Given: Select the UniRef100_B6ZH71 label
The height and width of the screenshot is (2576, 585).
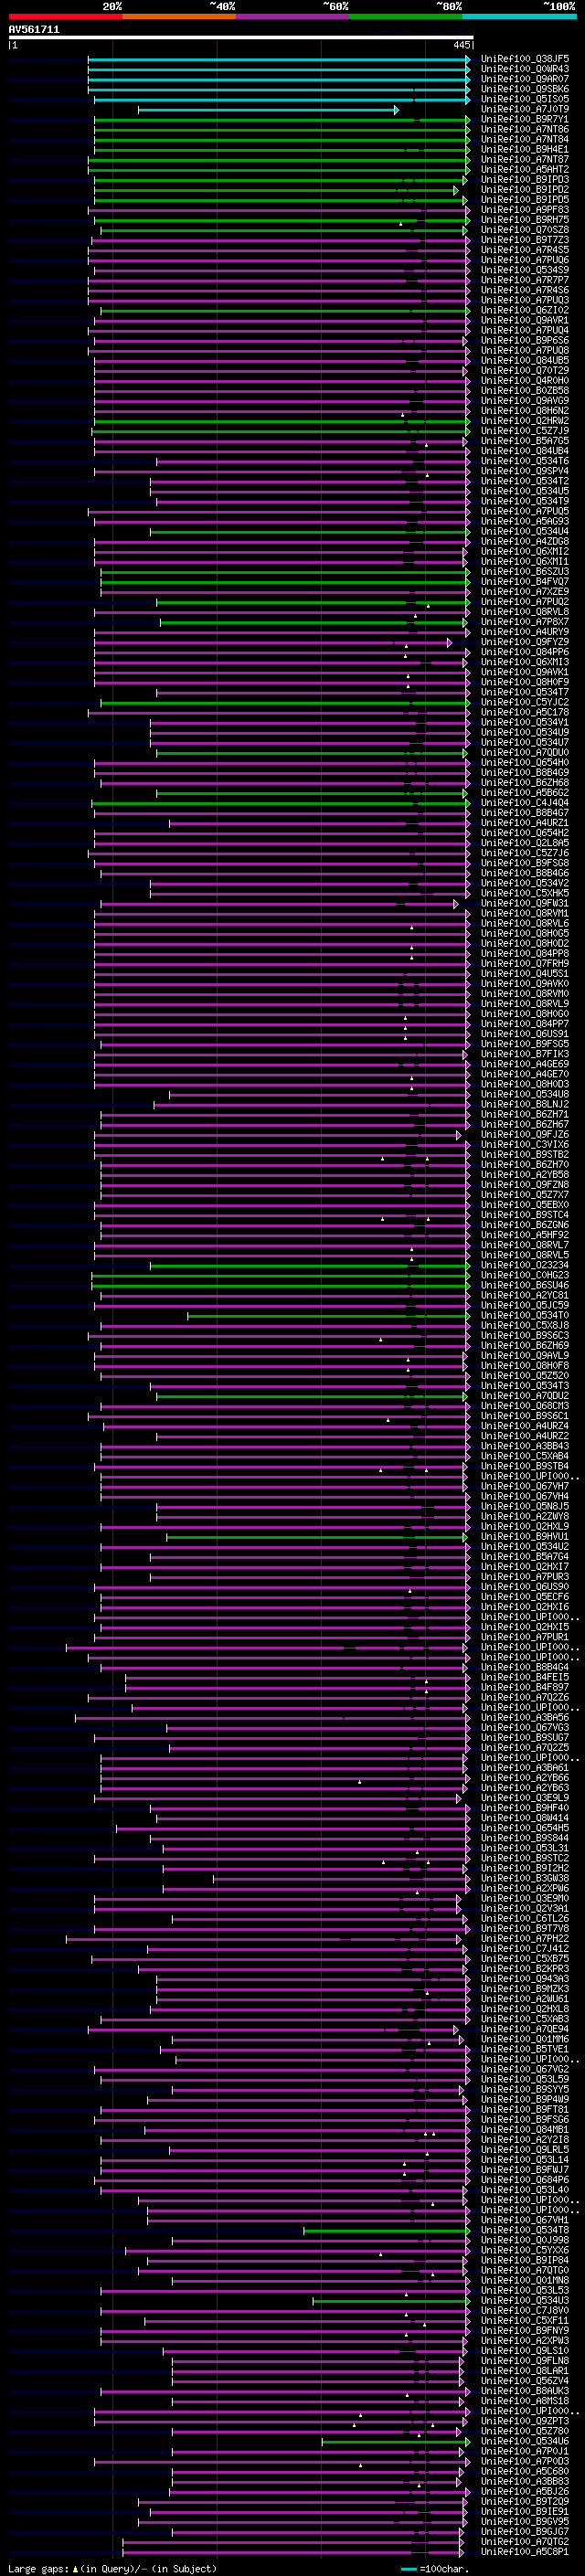Looking at the screenshot, I should pos(525,1115).
